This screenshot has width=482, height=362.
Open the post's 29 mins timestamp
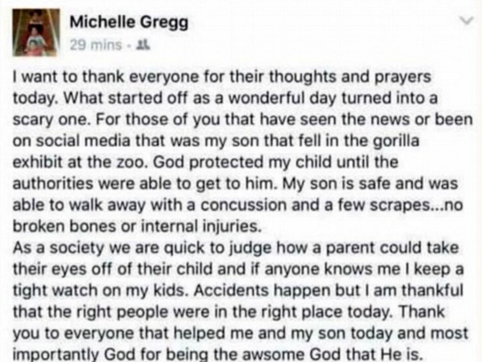pos(95,45)
